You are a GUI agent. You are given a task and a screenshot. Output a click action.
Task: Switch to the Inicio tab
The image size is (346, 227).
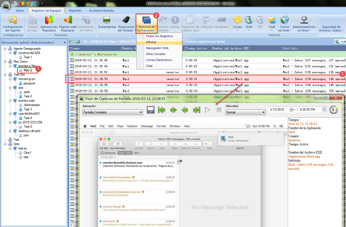click(x=20, y=11)
